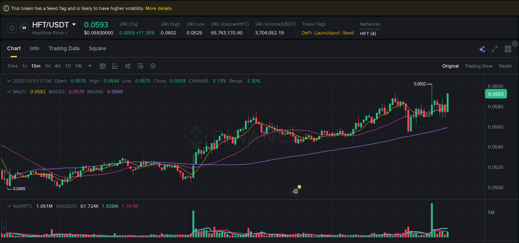Collapse the OHLC info row chevron
Viewport: 519px width, 243px height.
pos(9,80)
